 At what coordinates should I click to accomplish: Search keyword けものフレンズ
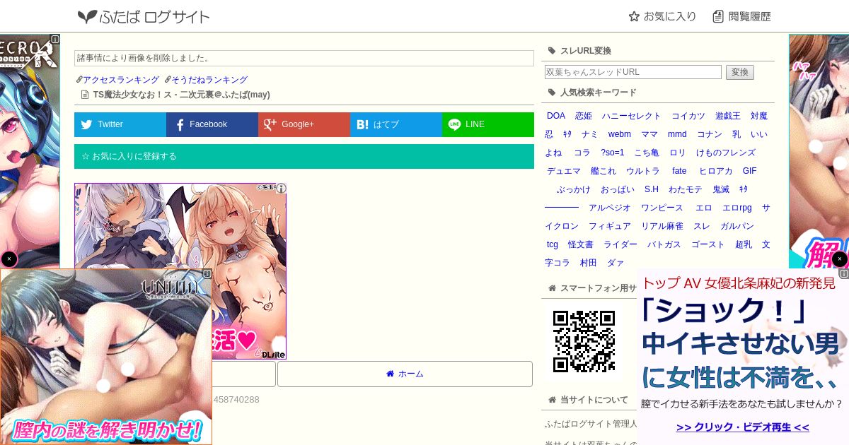coord(726,153)
